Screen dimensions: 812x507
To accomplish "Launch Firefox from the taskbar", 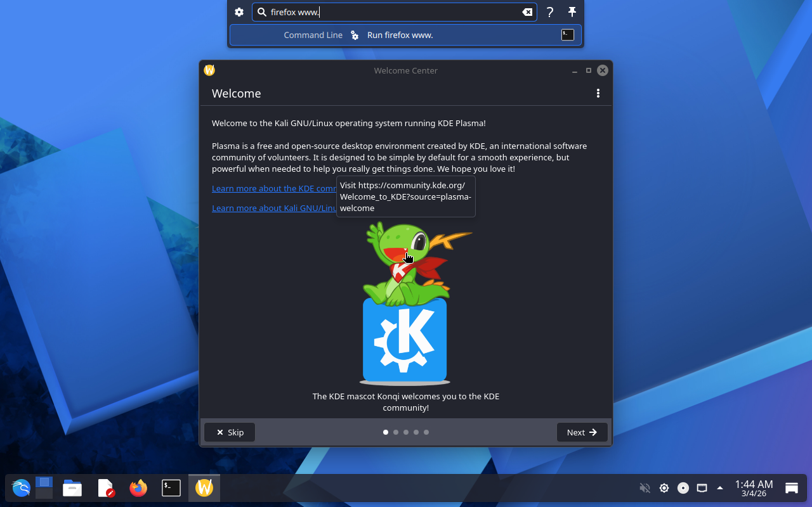I will pos(138,488).
